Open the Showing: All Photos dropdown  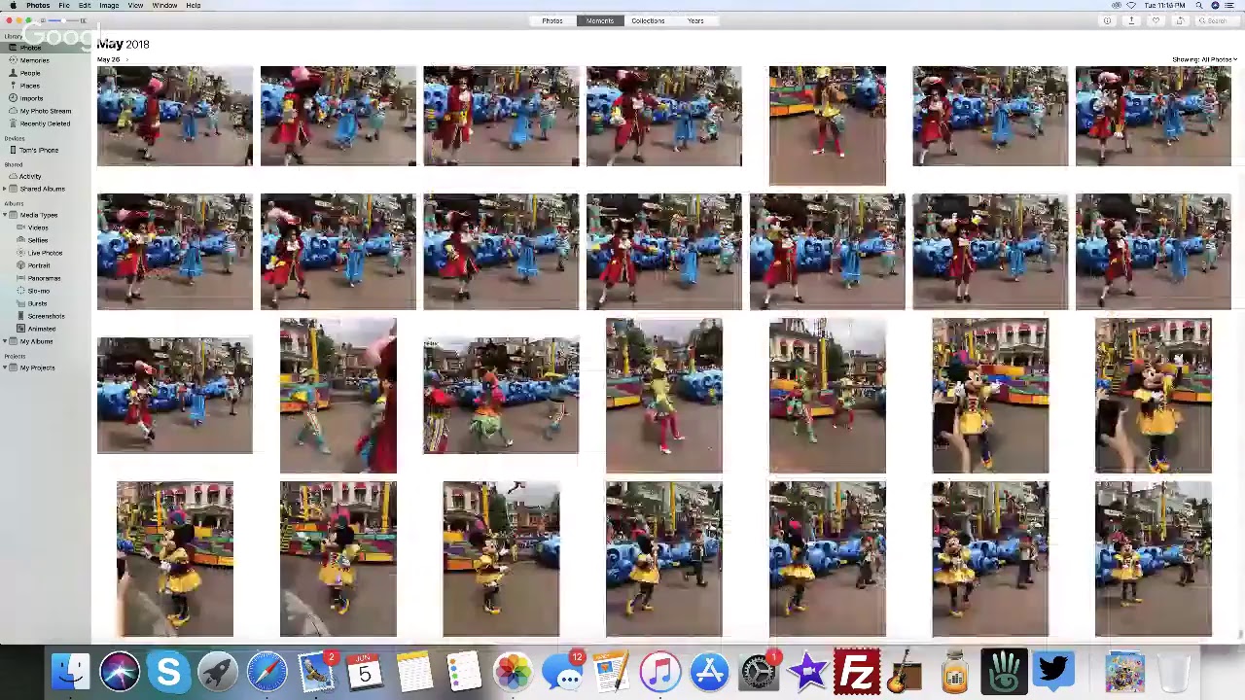[1204, 59]
